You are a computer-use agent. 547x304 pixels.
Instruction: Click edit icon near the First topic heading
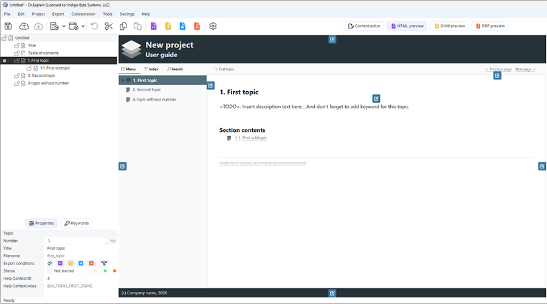click(x=376, y=98)
